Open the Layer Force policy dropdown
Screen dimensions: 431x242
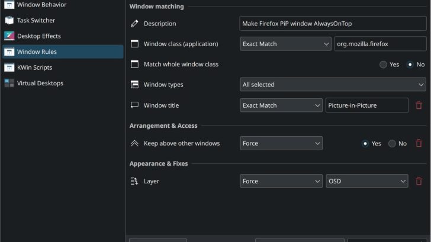pos(281,181)
